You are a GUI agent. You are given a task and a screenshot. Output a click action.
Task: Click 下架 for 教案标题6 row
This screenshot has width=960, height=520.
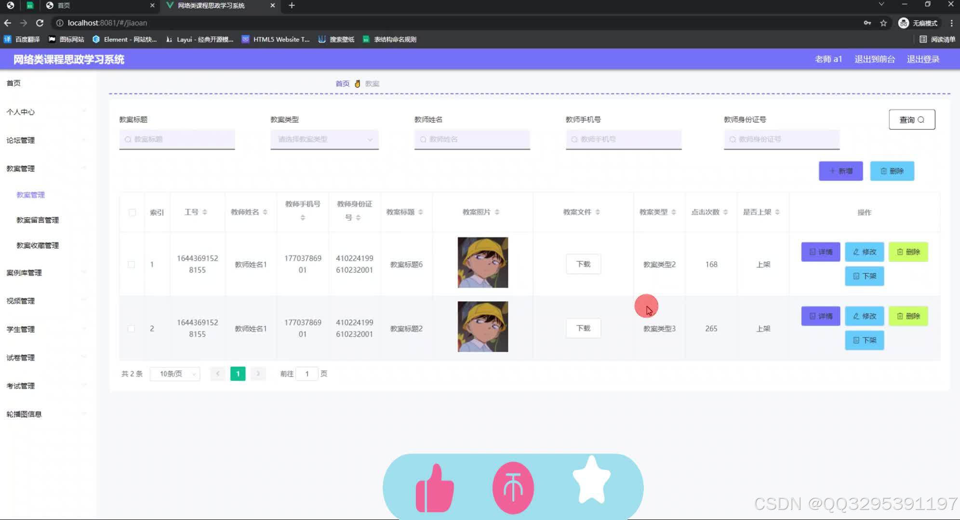tap(865, 276)
